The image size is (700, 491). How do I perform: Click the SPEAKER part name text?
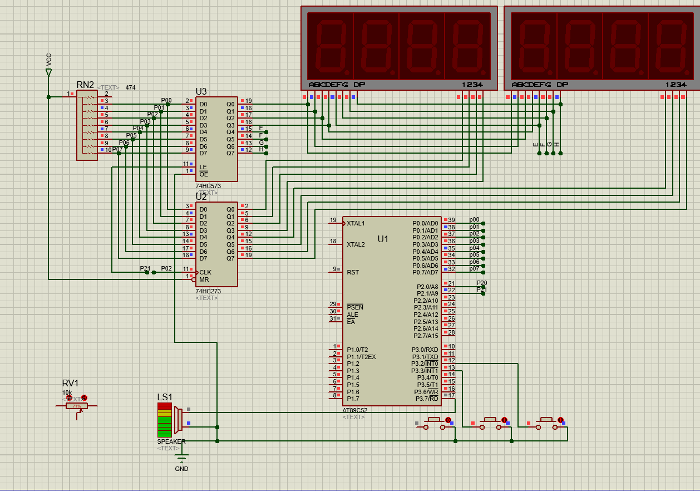(171, 441)
